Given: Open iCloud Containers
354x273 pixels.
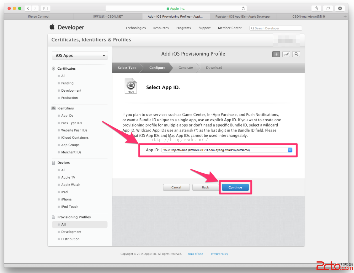Looking at the screenshot, I should tap(75, 138).
